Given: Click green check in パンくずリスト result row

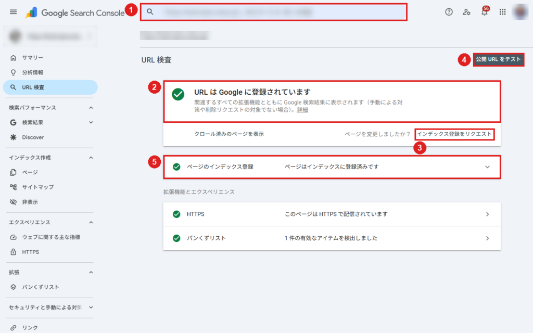Looking at the screenshot, I should click(x=176, y=238).
